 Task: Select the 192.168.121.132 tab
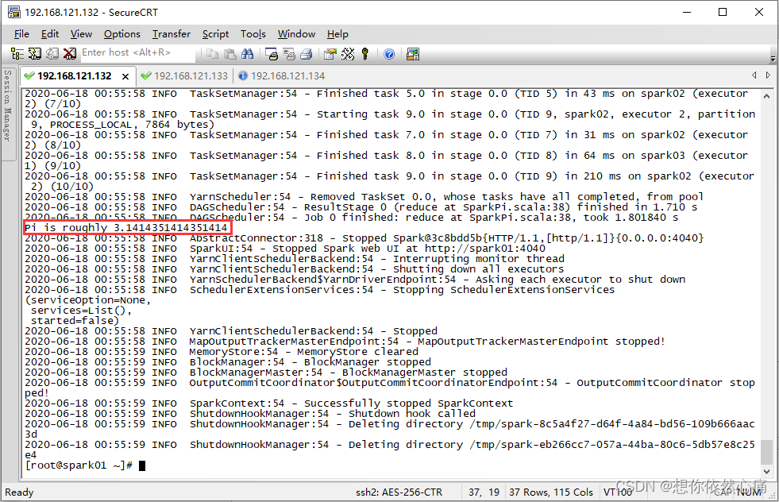coord(75,76)
